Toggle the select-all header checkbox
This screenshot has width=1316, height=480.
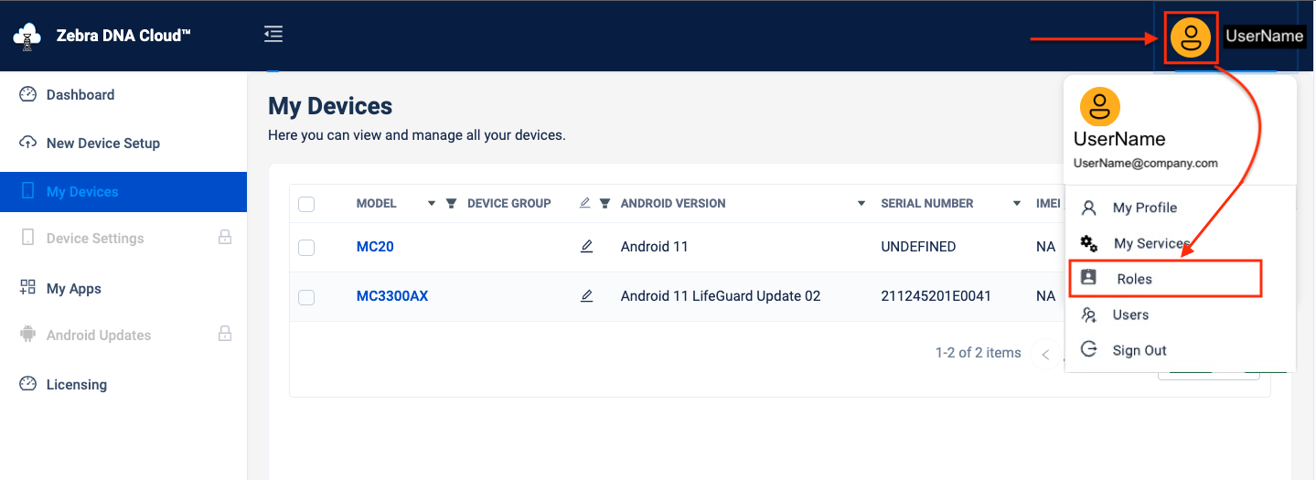(306, 204)
